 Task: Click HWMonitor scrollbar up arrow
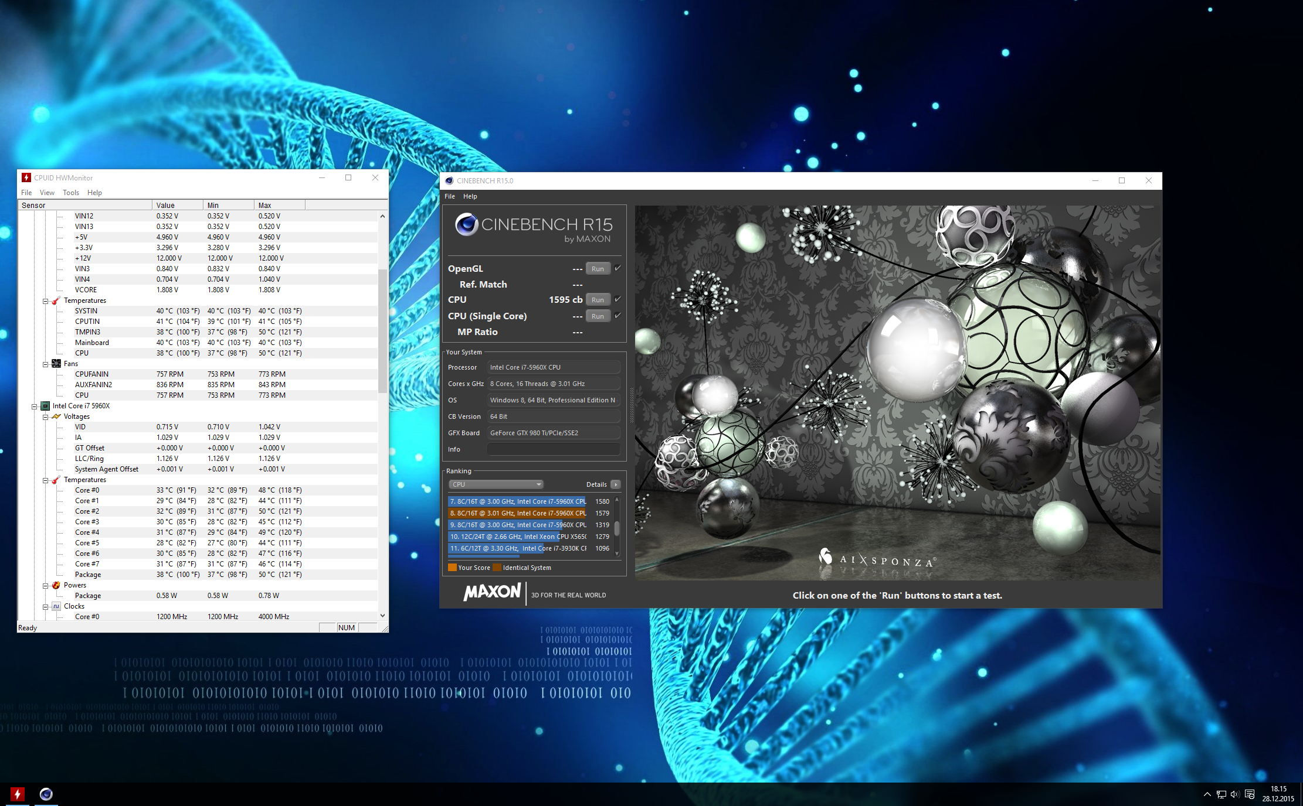coord(382,216)
